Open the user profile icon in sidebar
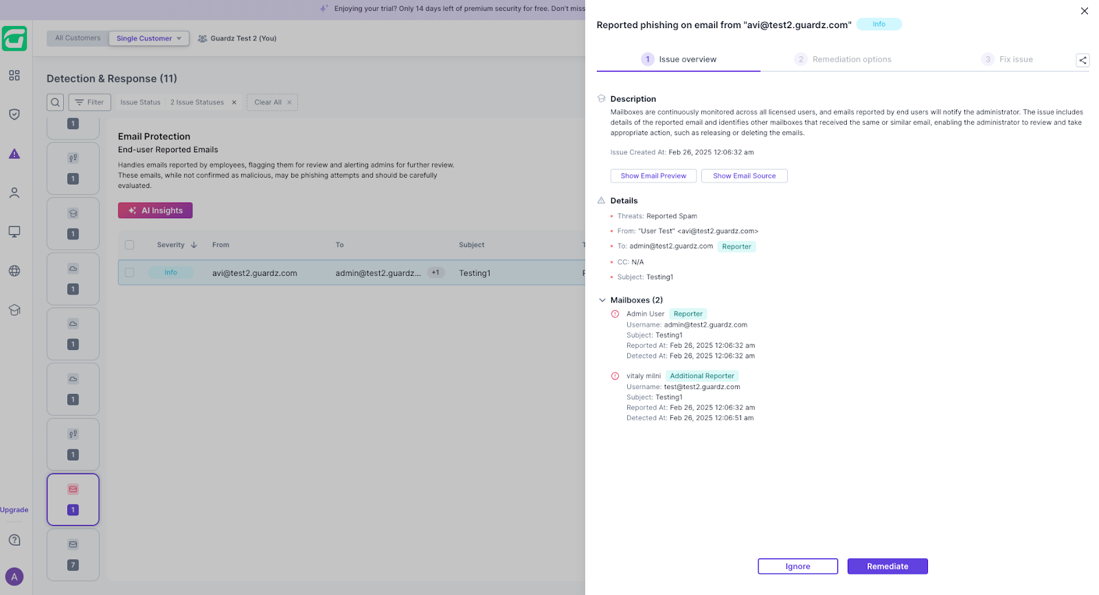Image resolution: width=1099 pixels, height=595 pixels. (x=14, y=193)
